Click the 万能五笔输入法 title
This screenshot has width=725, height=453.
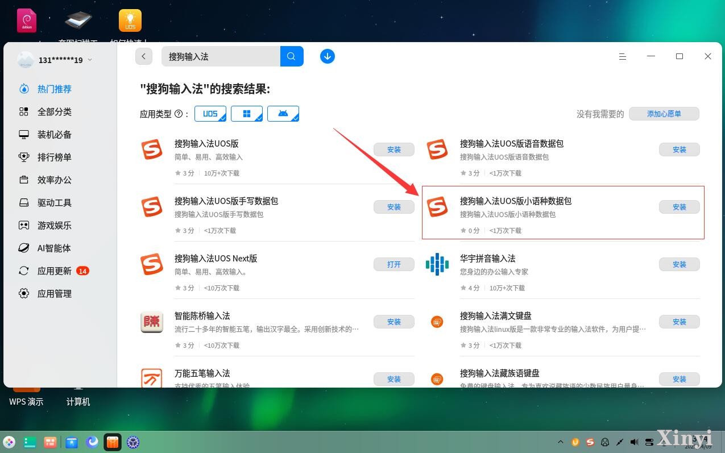(202, 373)
